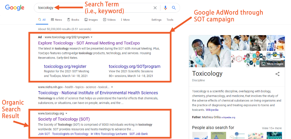This screenshot has width=291, height=139.
Task: Click View 15+ more related searches
Action: 272,128
